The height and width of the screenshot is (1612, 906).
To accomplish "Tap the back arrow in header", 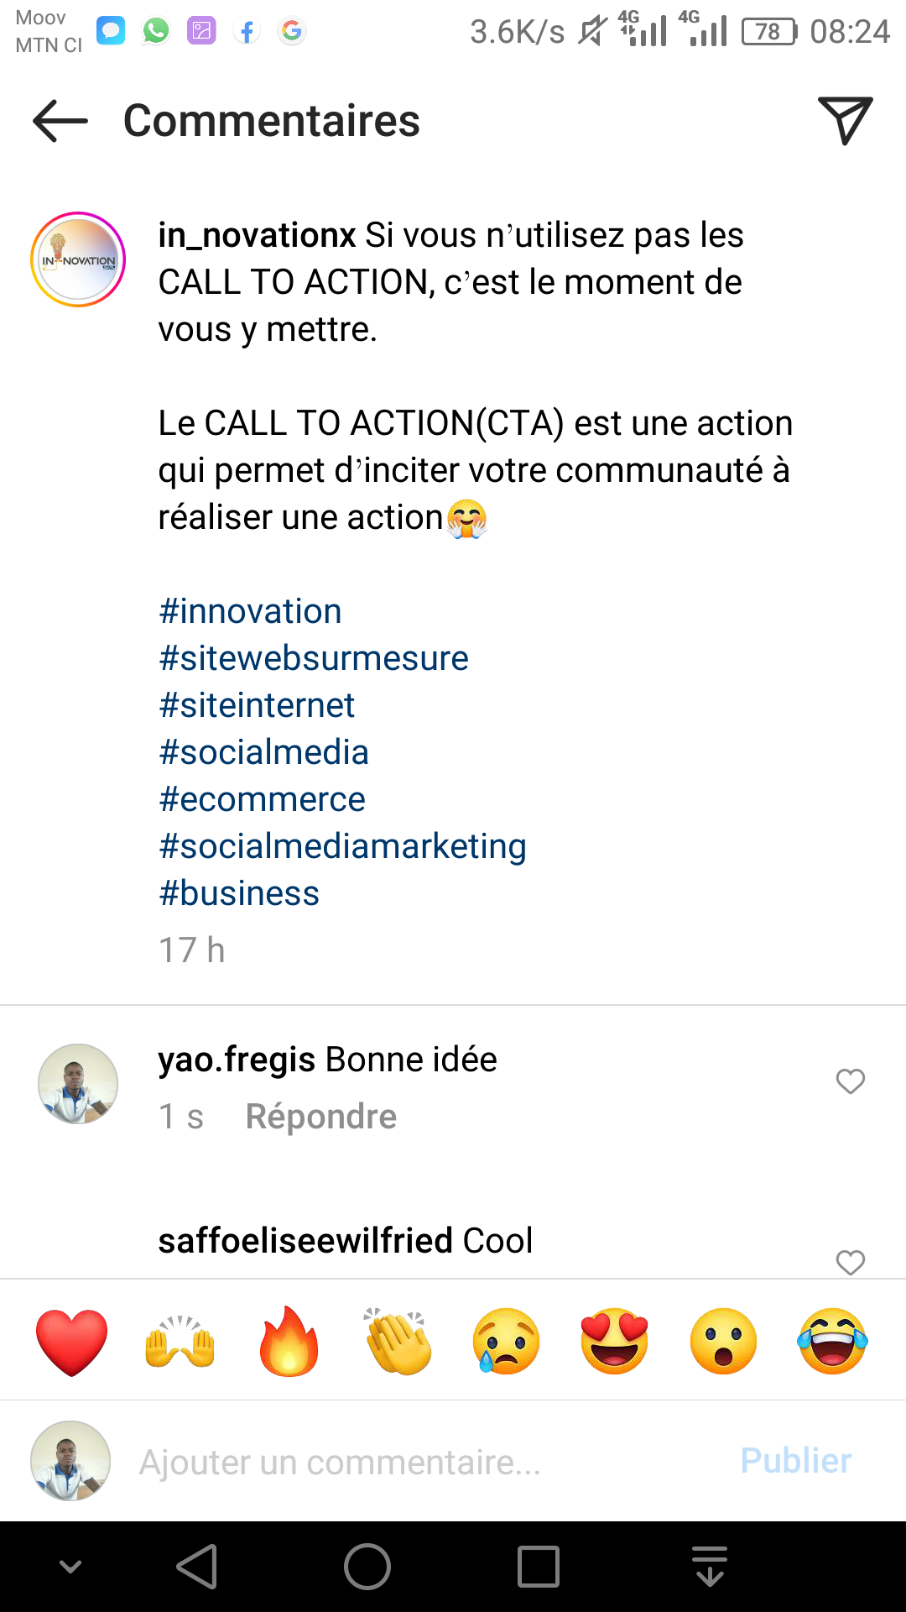I will [60, 121].
